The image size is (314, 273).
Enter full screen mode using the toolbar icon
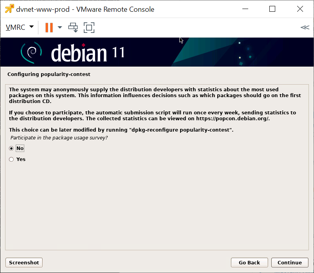[89, 27]
